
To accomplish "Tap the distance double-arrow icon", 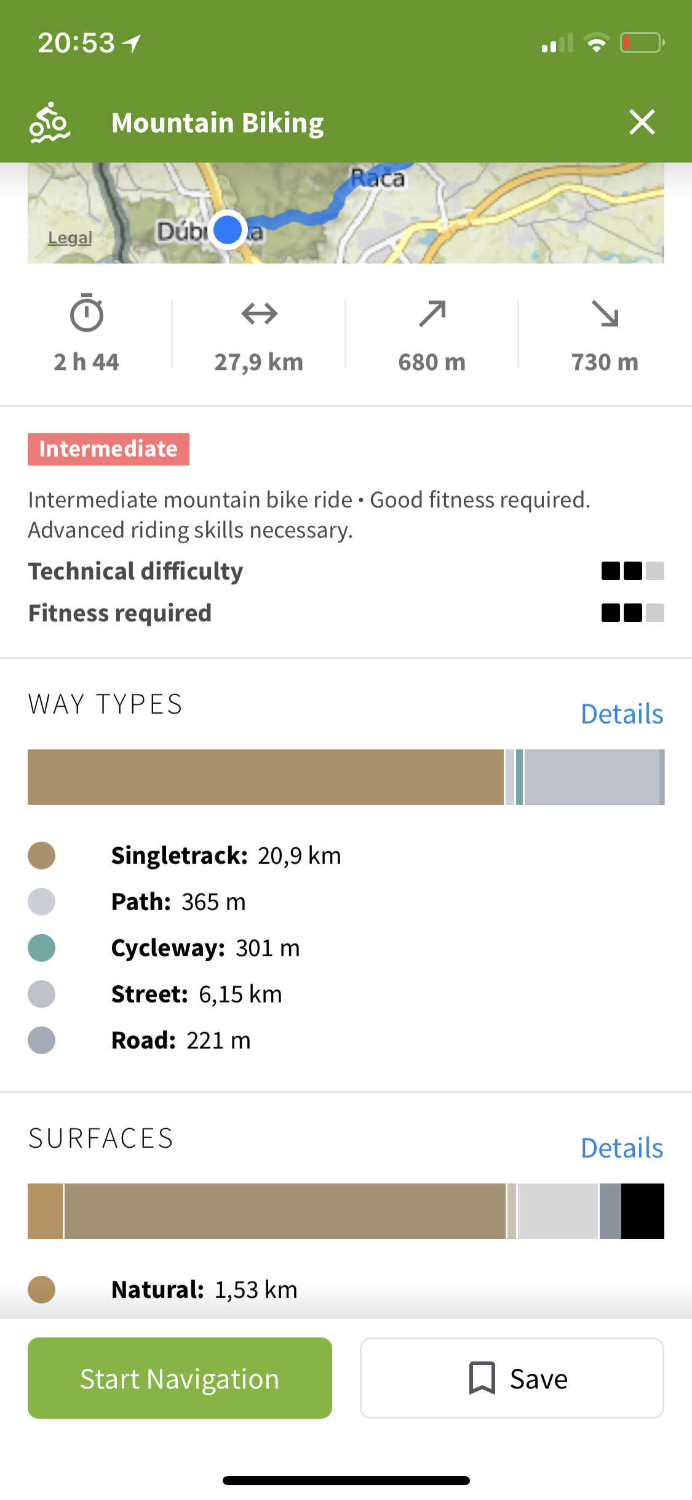I will (x=260, y=314).
